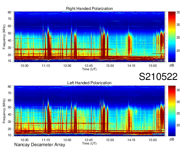Click the "13:30" time tick of Left Handed plot

tap(110, 140)
